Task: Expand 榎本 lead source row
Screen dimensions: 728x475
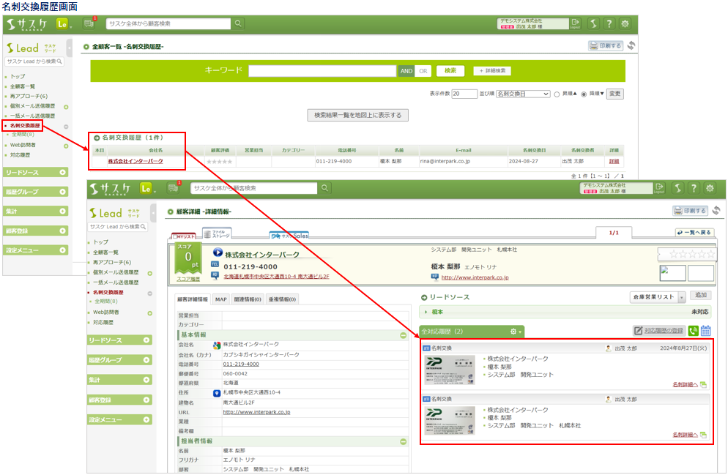Action: (x=565, y=312)
